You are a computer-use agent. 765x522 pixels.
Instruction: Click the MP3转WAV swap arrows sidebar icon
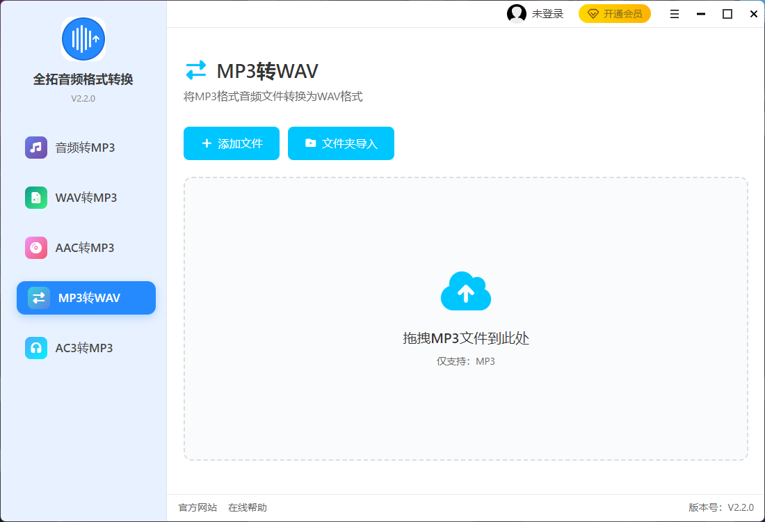39,298
